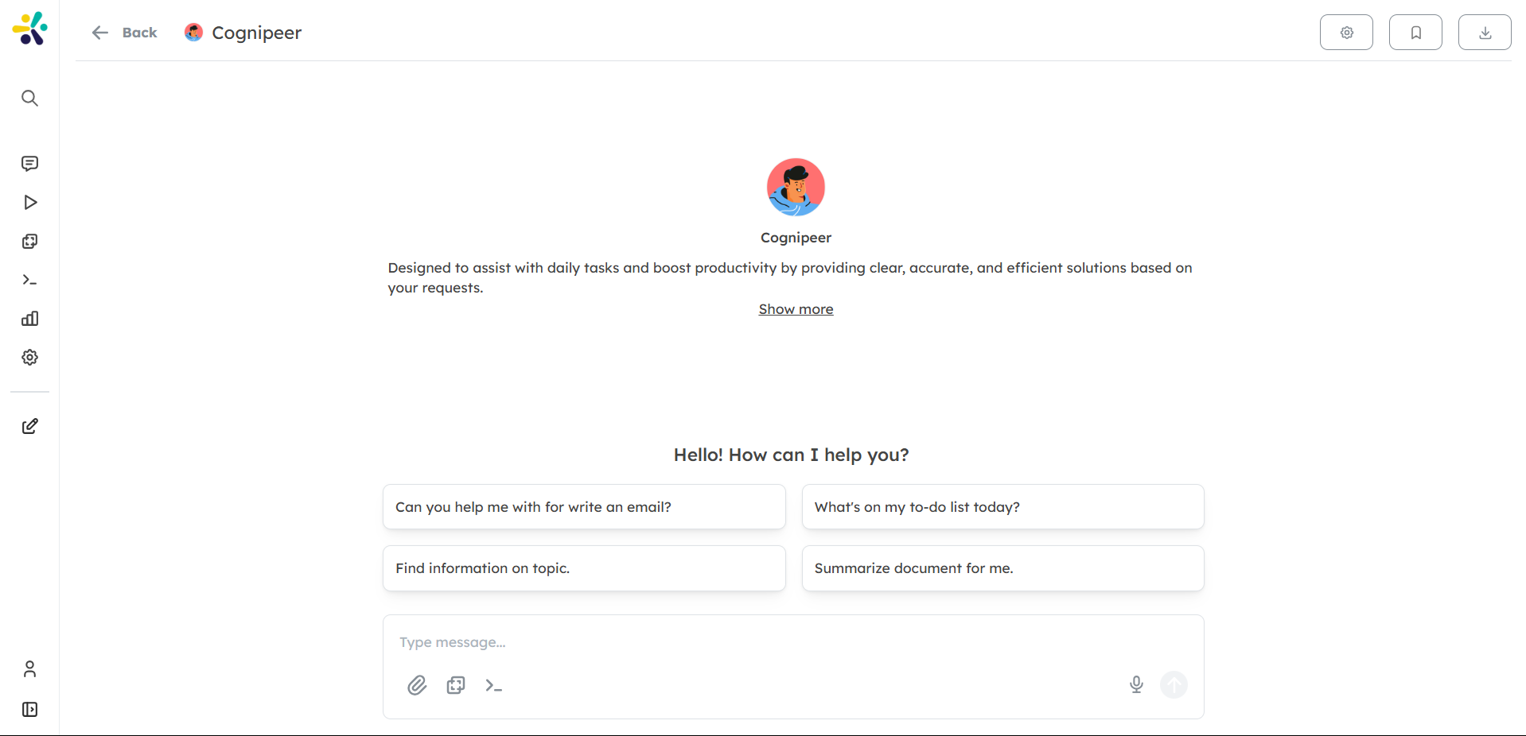Bookmark this conversation

[x=1415, y=32]
